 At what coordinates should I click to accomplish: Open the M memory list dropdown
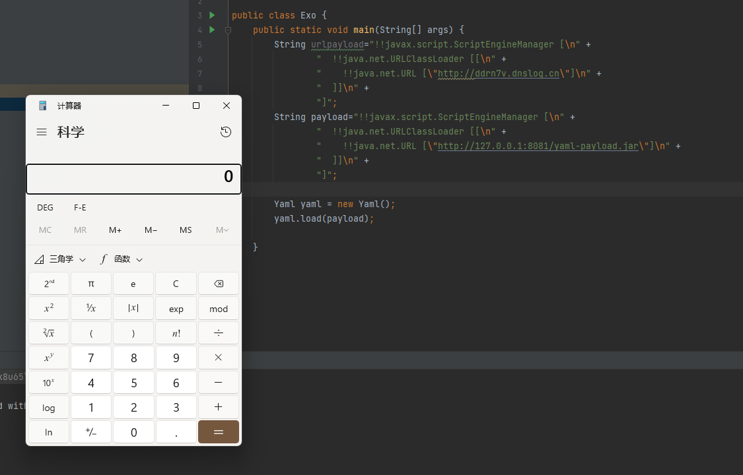[x=222, y=230]
